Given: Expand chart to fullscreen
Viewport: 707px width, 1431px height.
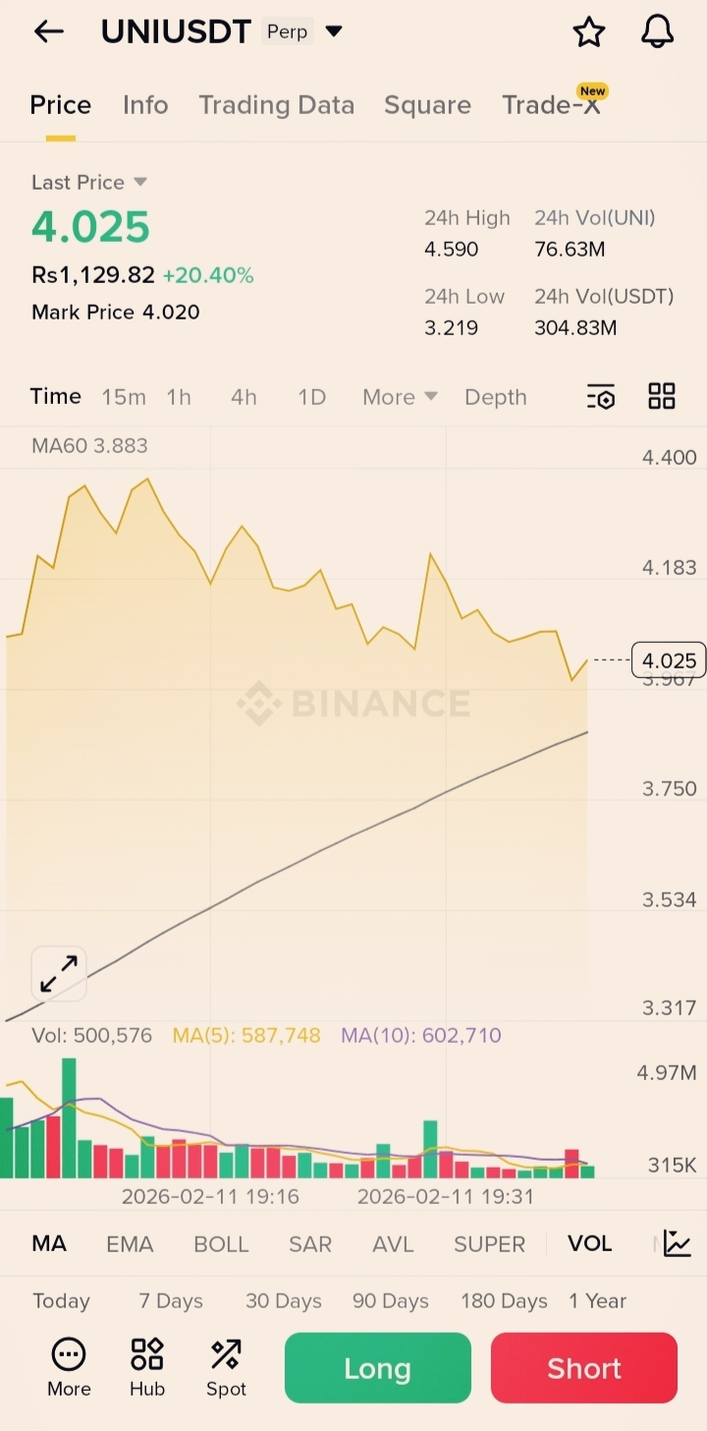Looking at the screenshot, I should [x=59, y=974].
